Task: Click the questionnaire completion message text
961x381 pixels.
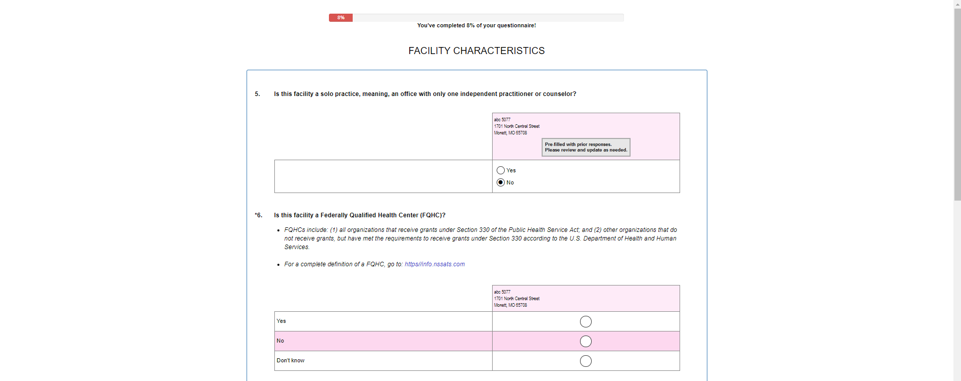Action: 476,25
